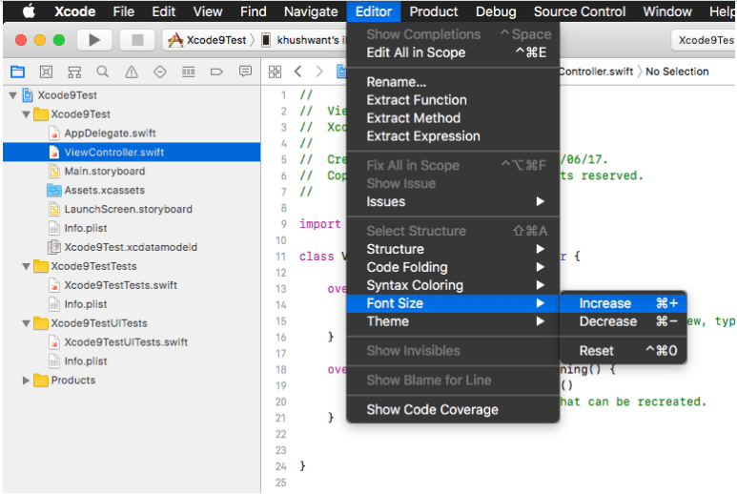Viewport: 737px width, 494px height.
Task: Open the Apple menu
Action: [x=29, y=11]
